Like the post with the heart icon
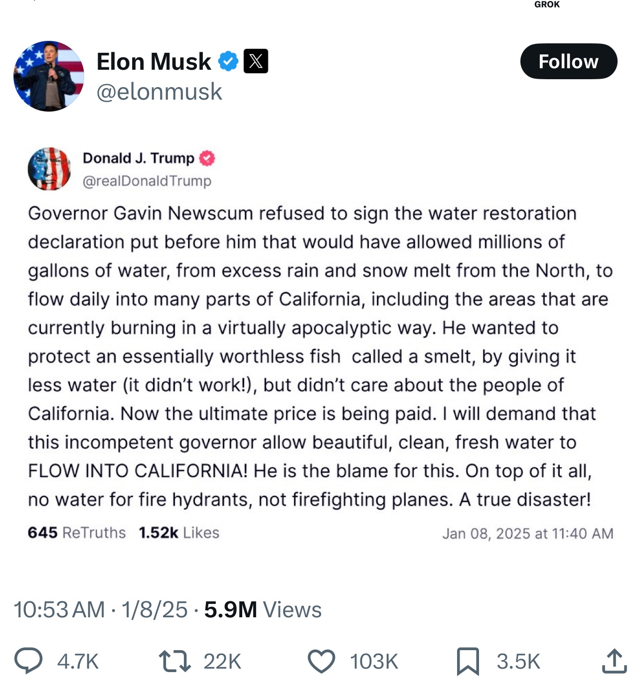Image resolution: width=643 pixels, height=699 pixels. tap(321, 661)
